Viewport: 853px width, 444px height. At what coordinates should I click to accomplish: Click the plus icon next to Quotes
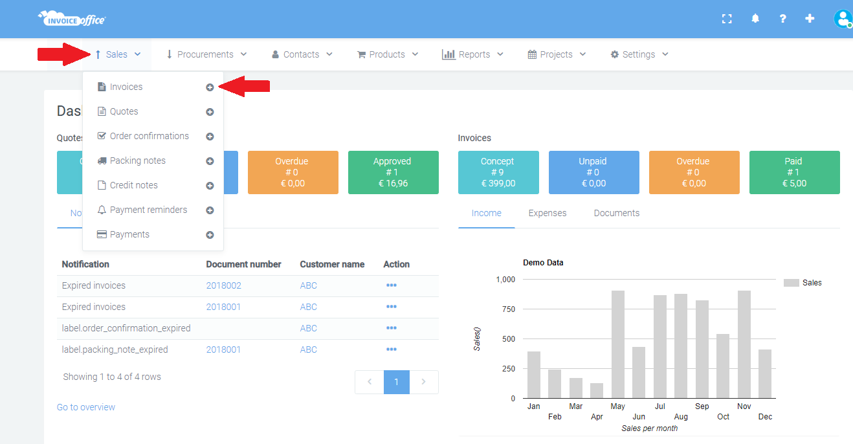210,112
